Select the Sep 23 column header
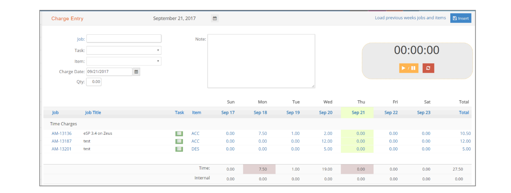Image resolution: width=511 pixels, height=193 pixels. [424, 113]
